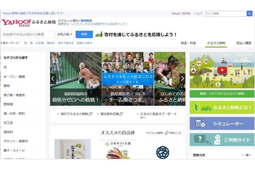255x170 pixels.
Task: Go to previous carousel slide arrow
Action: [53, 79]
